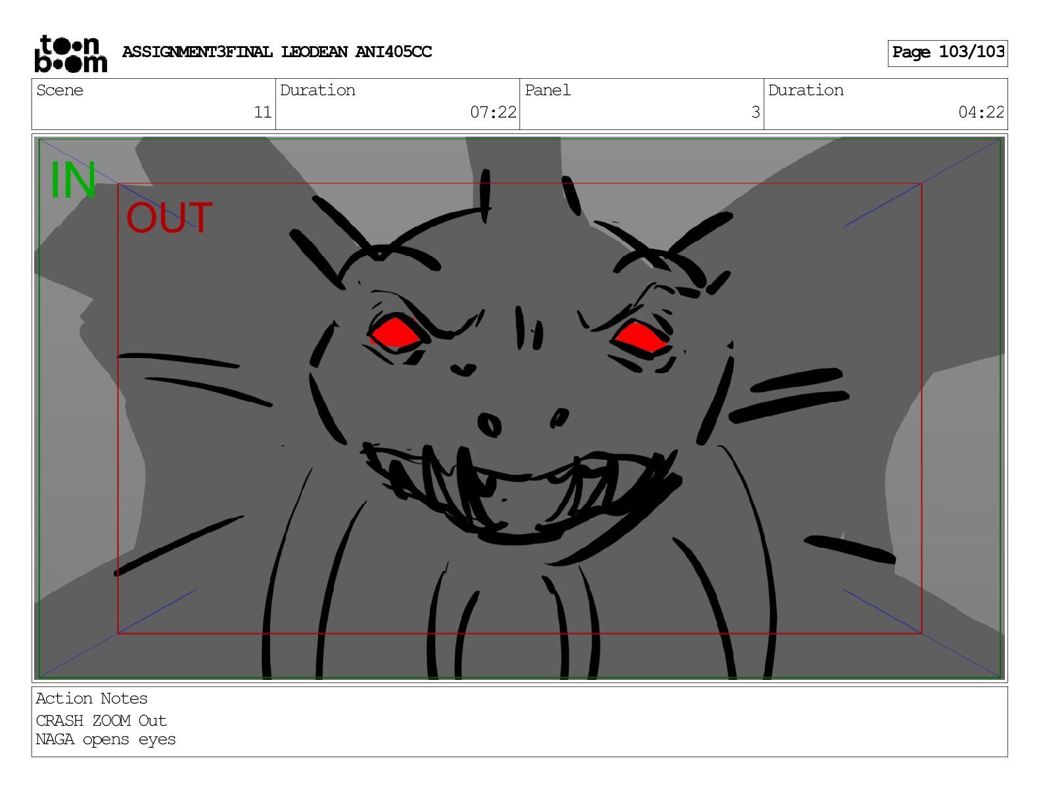Click the Duration label beside Scene
Image resolution: width=1041 pixels, height=804 pixels.
click(x=317, y=90)
